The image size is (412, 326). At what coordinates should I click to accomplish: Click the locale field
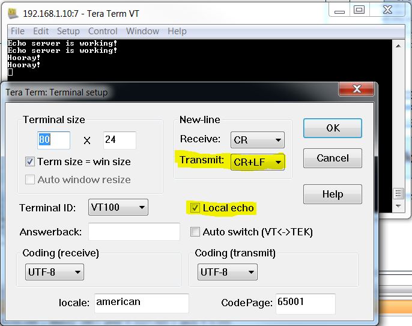tap(142, 303)
